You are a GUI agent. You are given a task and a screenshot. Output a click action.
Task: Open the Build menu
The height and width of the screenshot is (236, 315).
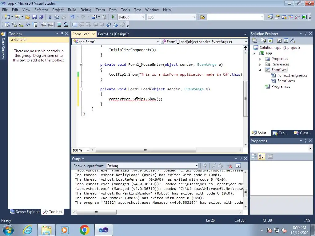click(x=72, y=10)
